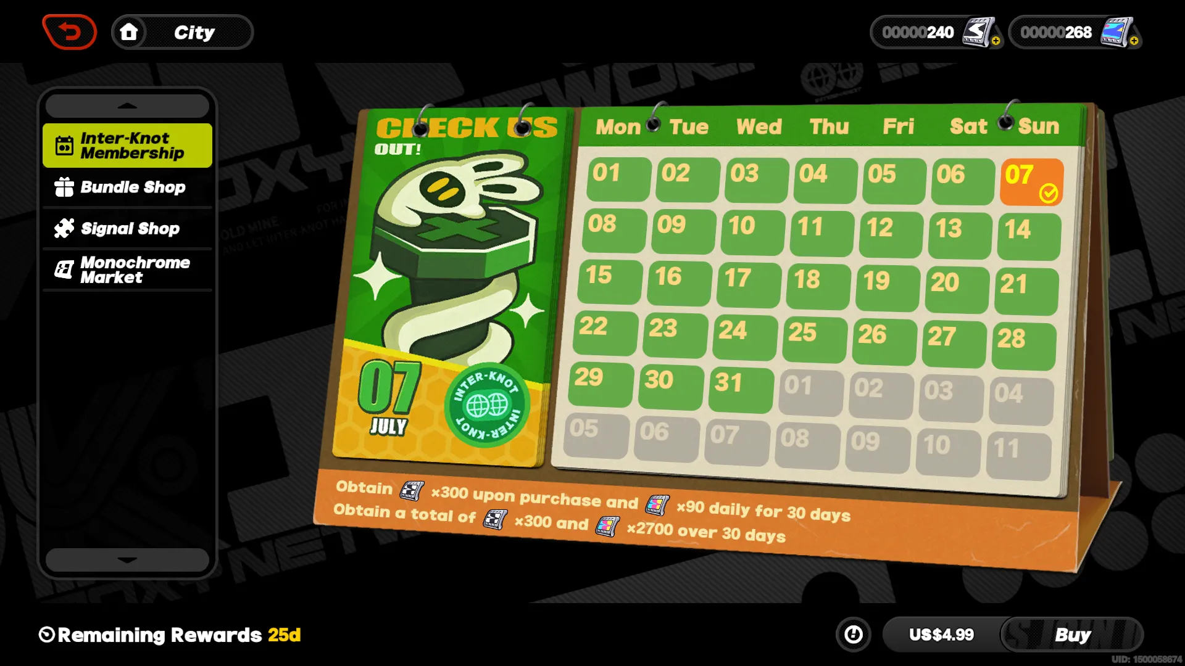This screenshot has width=1185, height=666.
Task: Click the Polychrome currency icon top right
Action: point(1115,33)
